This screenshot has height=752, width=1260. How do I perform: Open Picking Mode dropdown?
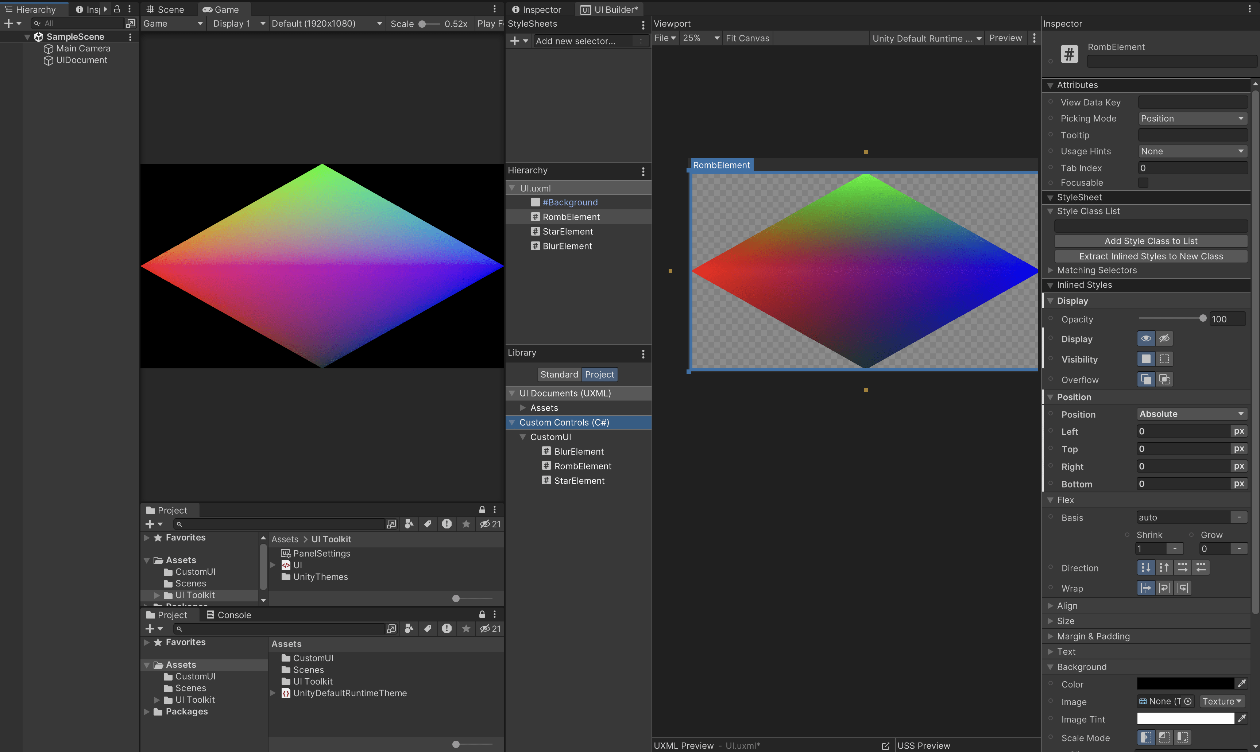(x=1192, y=118)
